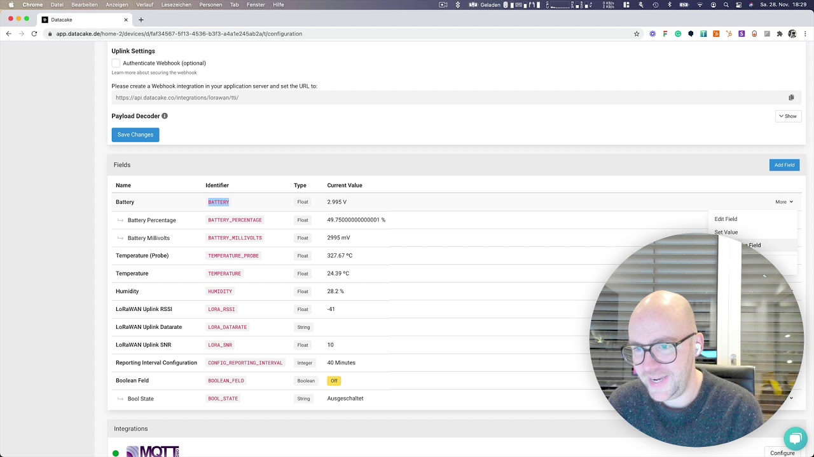Go back to the previous page

point(9,34)
